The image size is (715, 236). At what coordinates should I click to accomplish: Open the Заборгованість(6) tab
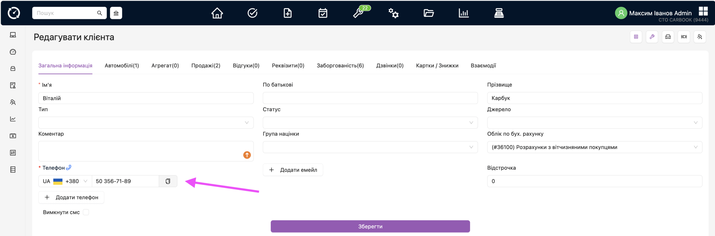(340, 66)
